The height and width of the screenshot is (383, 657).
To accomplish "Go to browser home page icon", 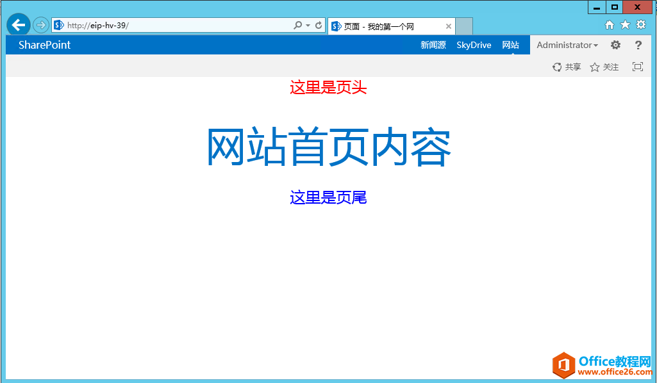I will click(x=609, y=24).
